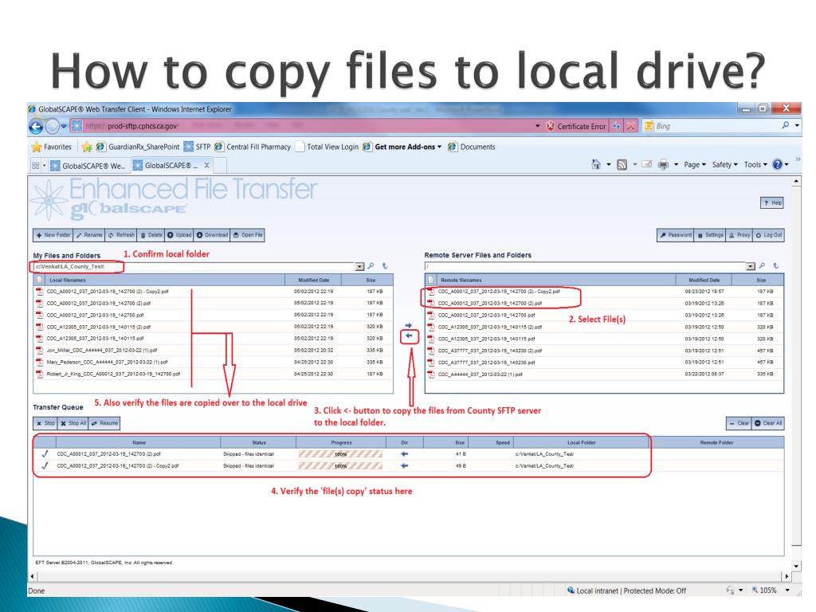
Task: Click progress bar of the Copy2.pdf transfer
Action: coord(340,465)
